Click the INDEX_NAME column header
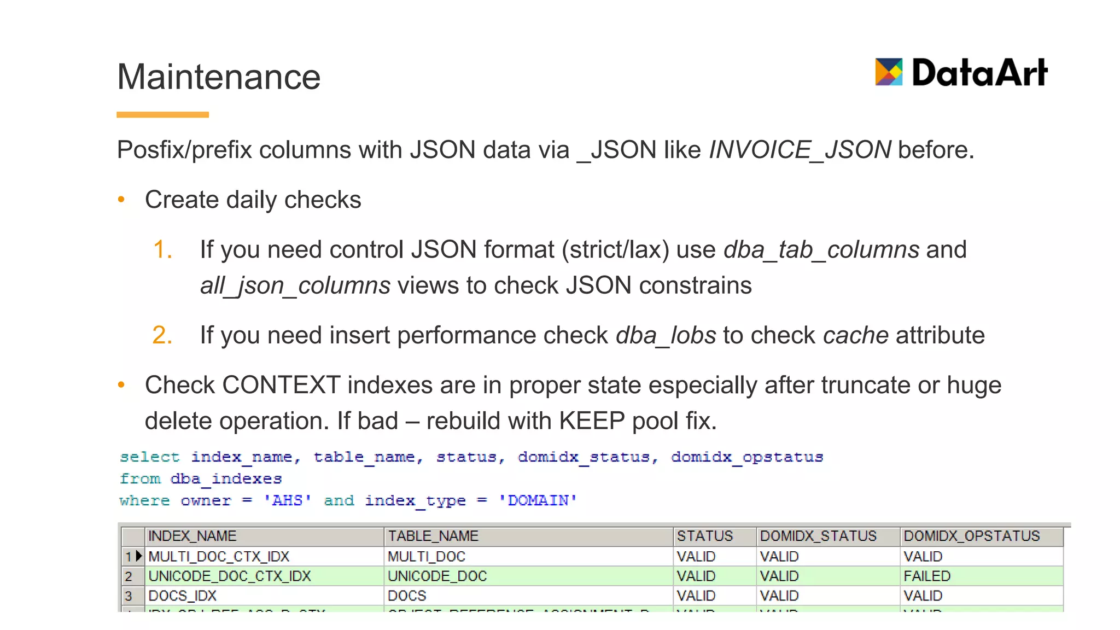Screen dimensions: 1120x630 tap(265, 536)
